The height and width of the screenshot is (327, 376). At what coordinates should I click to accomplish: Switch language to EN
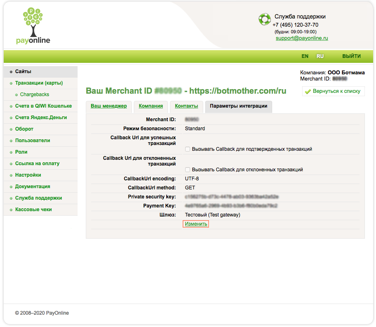point(305,56)
